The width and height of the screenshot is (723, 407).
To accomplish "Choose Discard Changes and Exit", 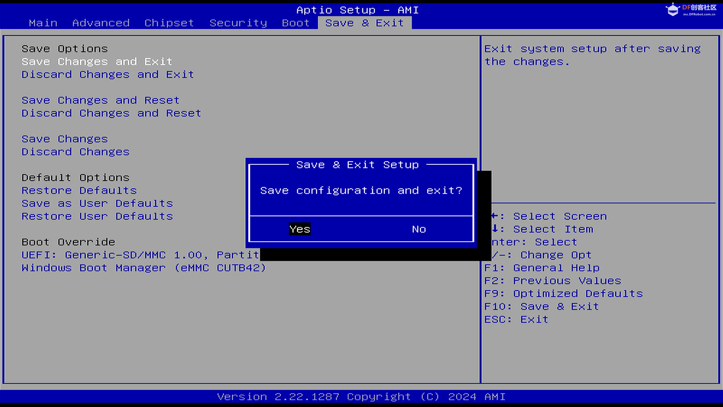I will click(108, 75).
